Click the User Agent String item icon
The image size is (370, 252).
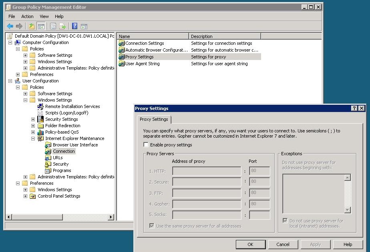point(121,64)
